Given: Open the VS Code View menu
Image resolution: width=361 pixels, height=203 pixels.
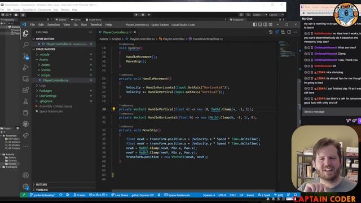Looking at the screenshot, I should click(x=67, y=25).
